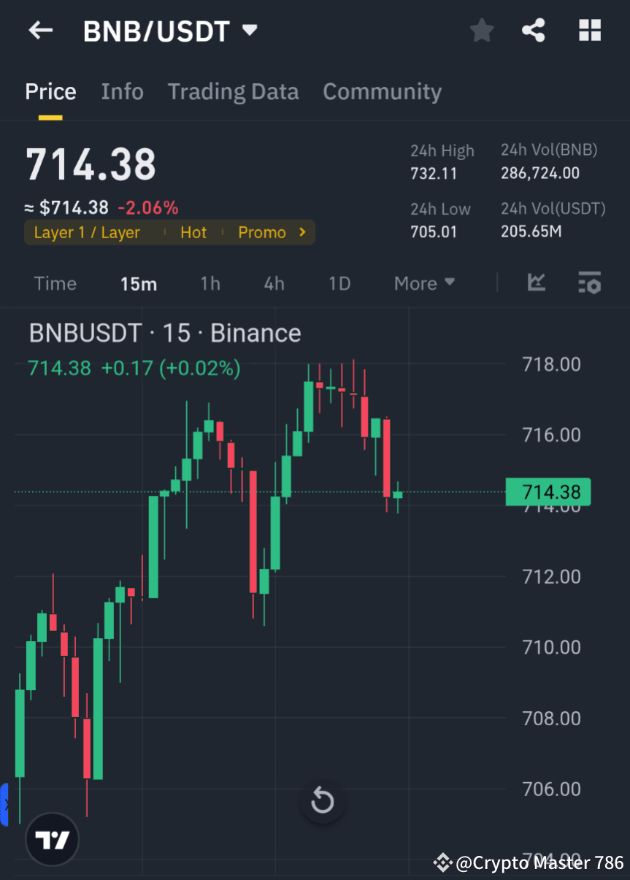
Task: Select the Info tab
Action: tap(122, 91)
